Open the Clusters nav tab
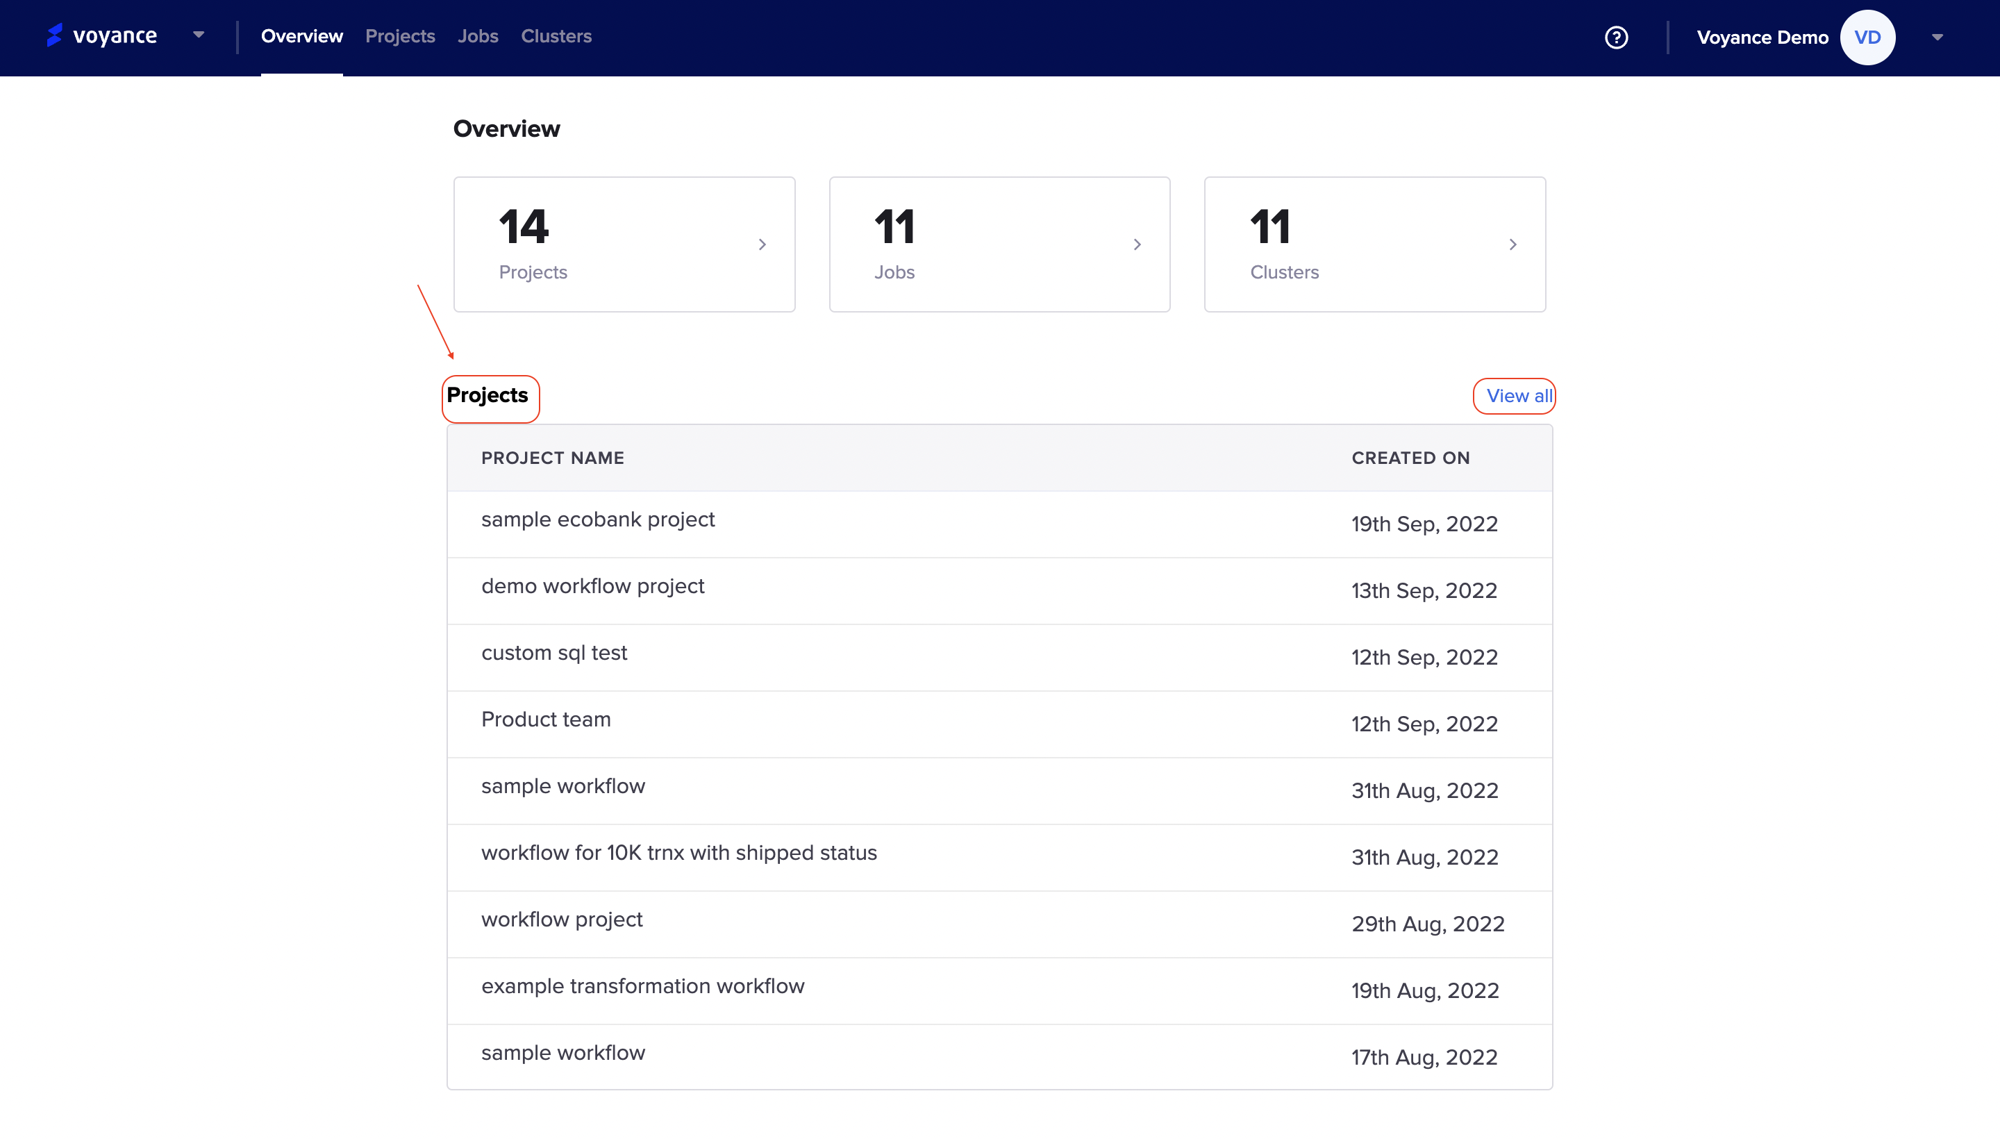Viewport: 2000px width, 1139px height. point(556,36)
